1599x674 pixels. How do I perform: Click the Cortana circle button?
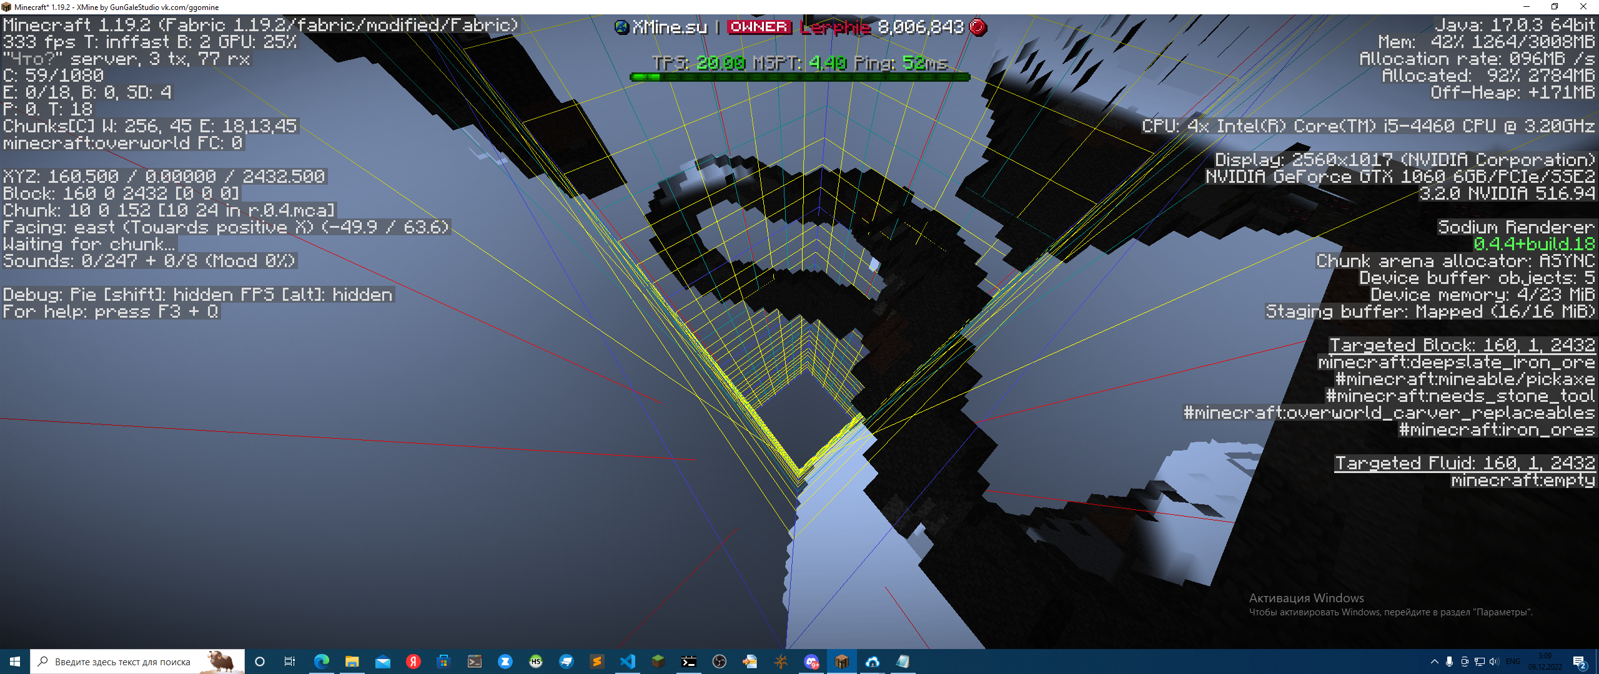260,662
